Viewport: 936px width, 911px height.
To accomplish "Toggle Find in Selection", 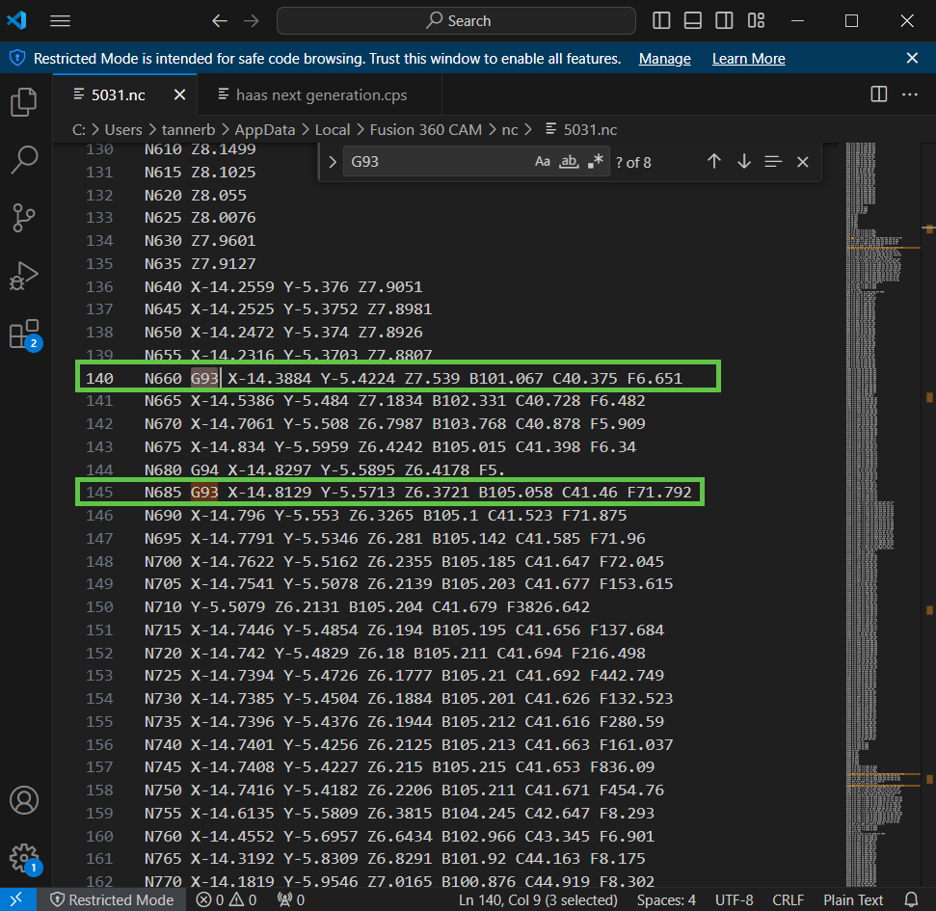I will (x=773, y=162).
